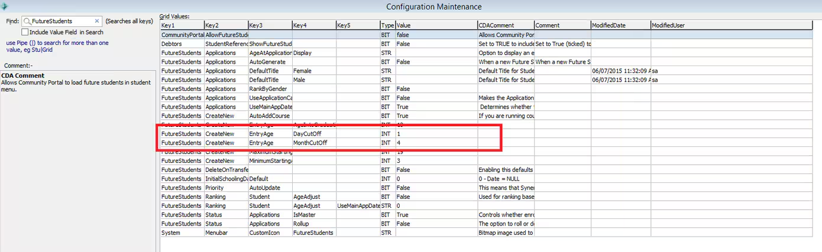Image resolution: width=822 pixels, height=252 pixels.
Task: Select the DayCutOff Key4 cell
Action: pos(314,134)
